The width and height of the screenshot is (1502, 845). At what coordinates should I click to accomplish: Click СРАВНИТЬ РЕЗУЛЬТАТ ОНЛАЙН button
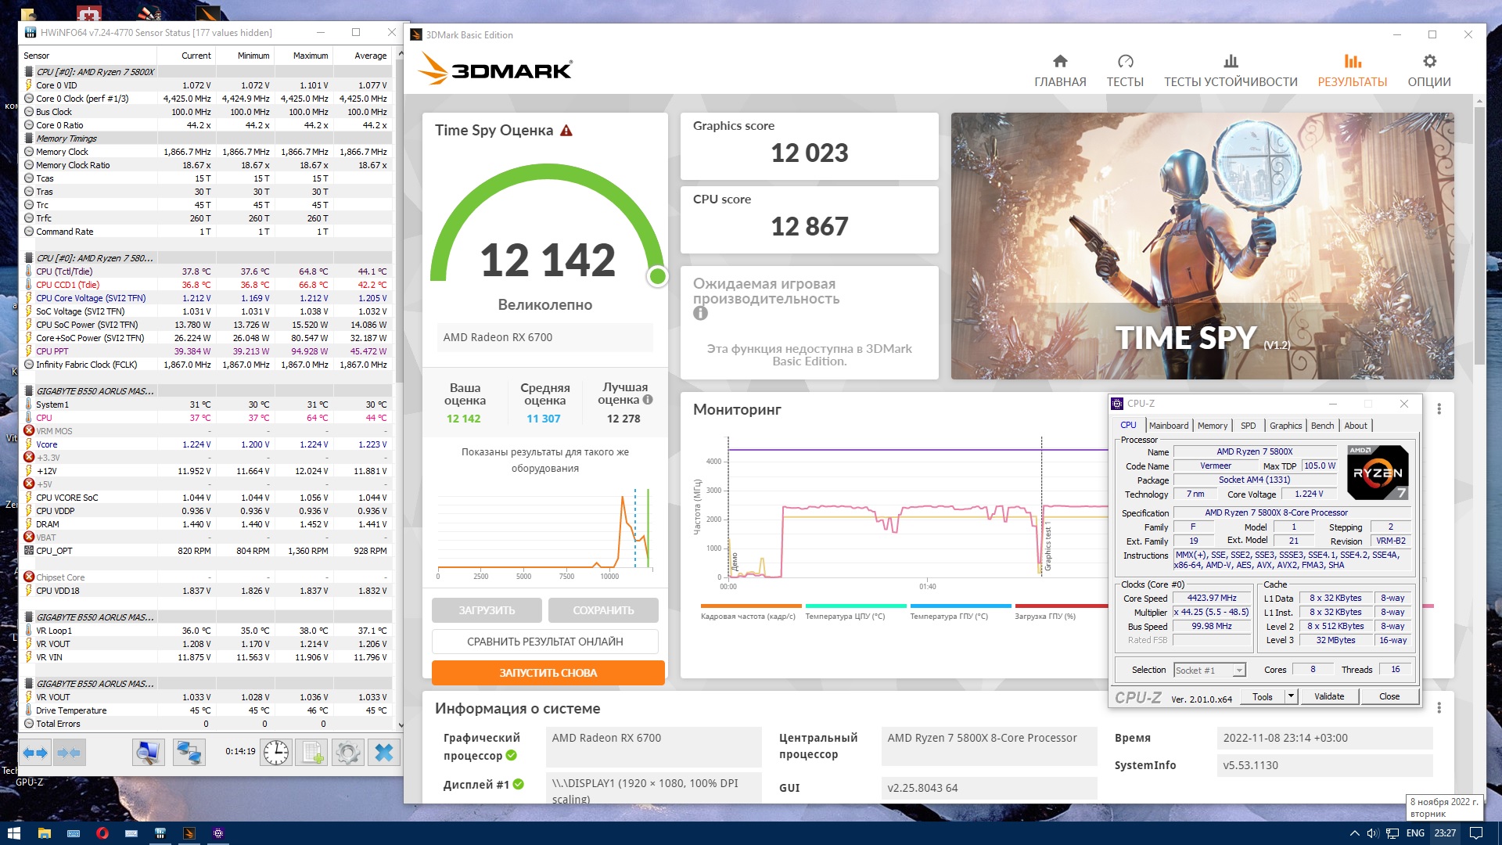pyautogui.click(x=545, y=642)
